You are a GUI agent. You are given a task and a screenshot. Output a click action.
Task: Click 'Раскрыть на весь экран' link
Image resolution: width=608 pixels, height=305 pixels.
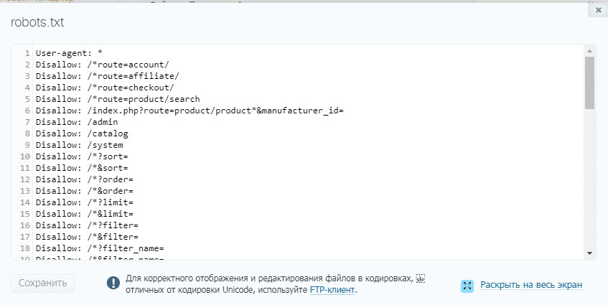(531, 285)
